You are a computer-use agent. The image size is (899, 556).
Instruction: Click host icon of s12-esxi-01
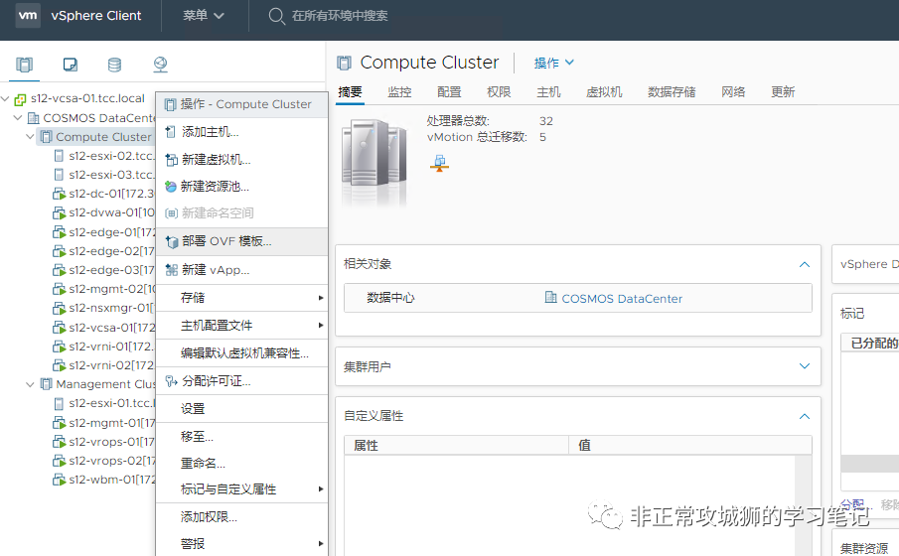coord(59,403)
